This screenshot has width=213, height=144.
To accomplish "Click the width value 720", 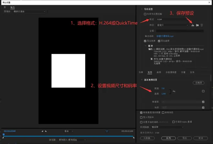I will 163,88.
